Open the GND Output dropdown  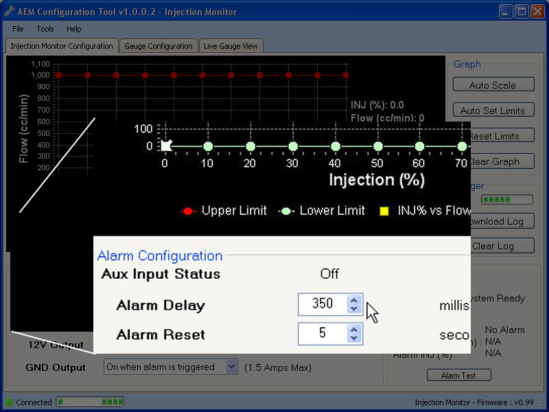171,367
